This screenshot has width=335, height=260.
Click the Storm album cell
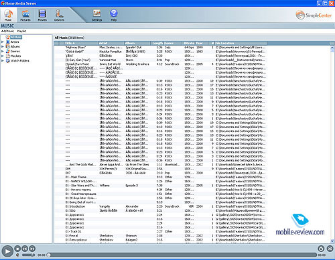[x=129, y=60]
